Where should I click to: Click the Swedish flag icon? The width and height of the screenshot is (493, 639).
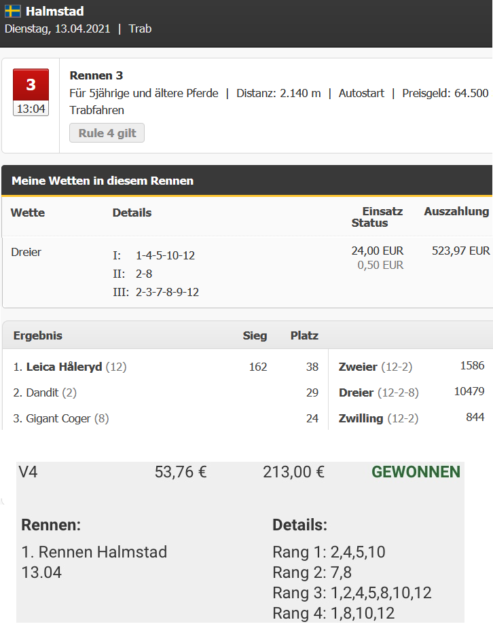[x=13, y=11]
